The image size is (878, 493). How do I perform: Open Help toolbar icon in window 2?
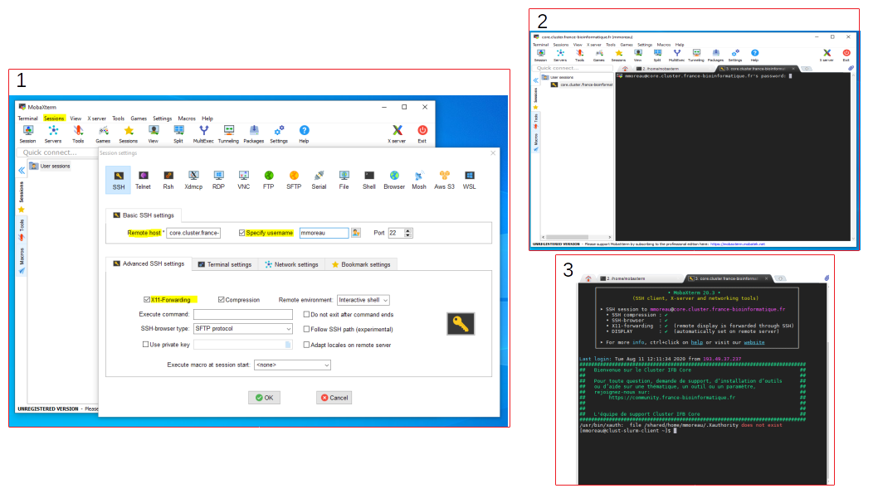click(x=755, y=55)
